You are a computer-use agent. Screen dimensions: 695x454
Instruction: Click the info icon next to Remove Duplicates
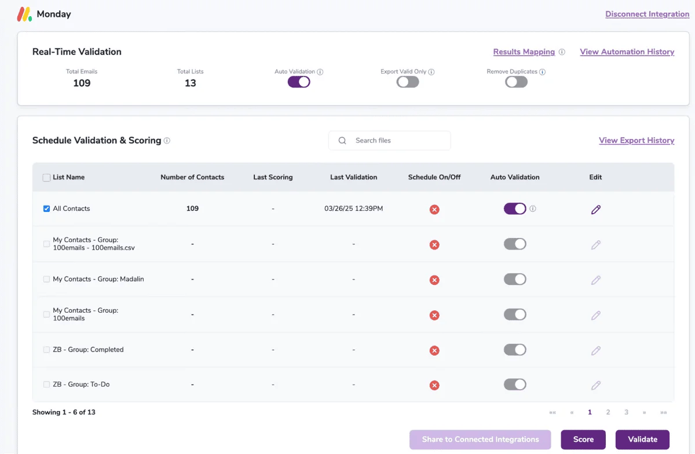pyautogui.click(x=543, y=71)
